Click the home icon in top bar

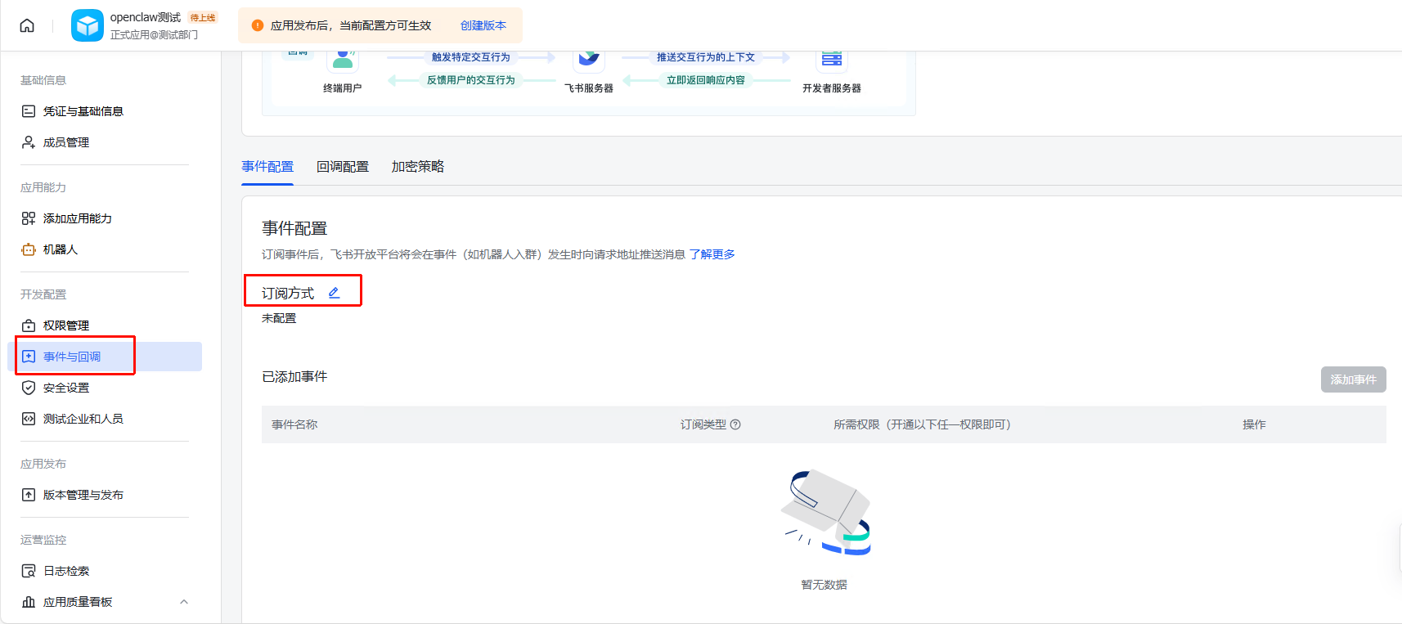(27, 25)
